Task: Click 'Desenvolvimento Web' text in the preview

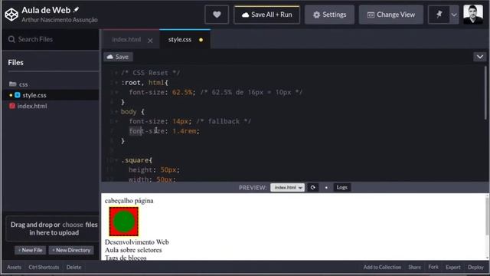Action: 137,242
